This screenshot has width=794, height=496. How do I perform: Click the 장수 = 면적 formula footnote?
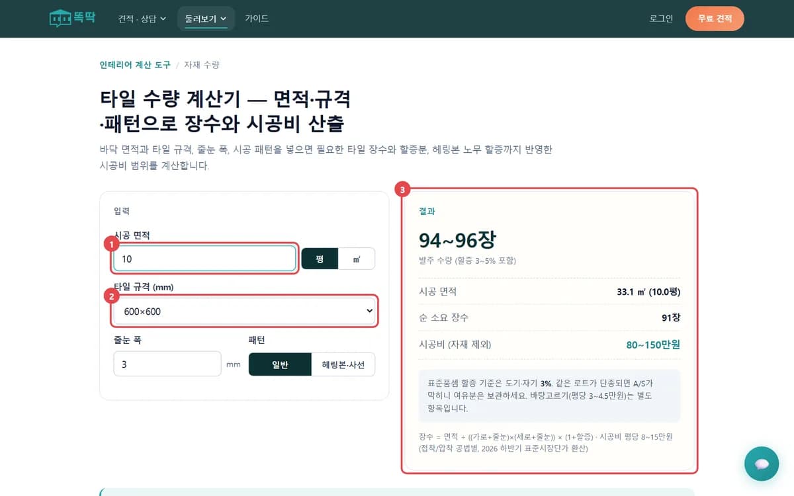546,442
